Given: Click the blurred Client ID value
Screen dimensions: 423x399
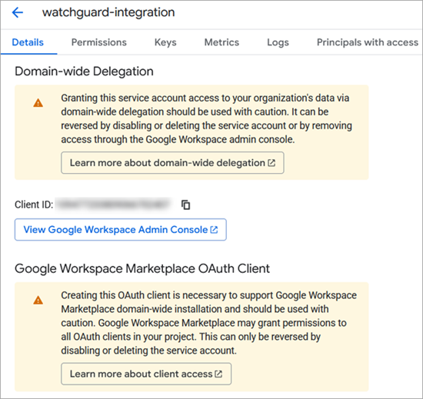Looking at the screenshot, I should pyautogui.click(x=113, y=204).
